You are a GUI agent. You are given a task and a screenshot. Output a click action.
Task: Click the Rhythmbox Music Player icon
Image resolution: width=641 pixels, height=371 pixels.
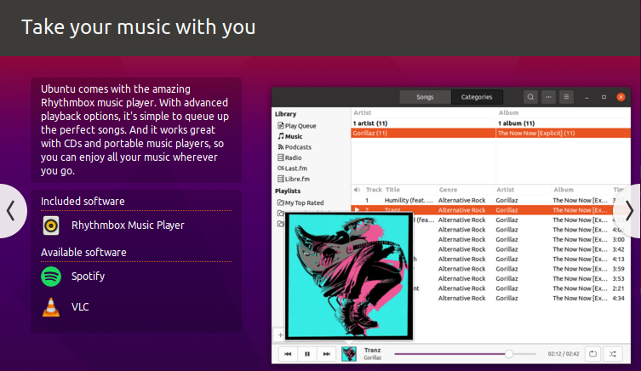point(52,225)
